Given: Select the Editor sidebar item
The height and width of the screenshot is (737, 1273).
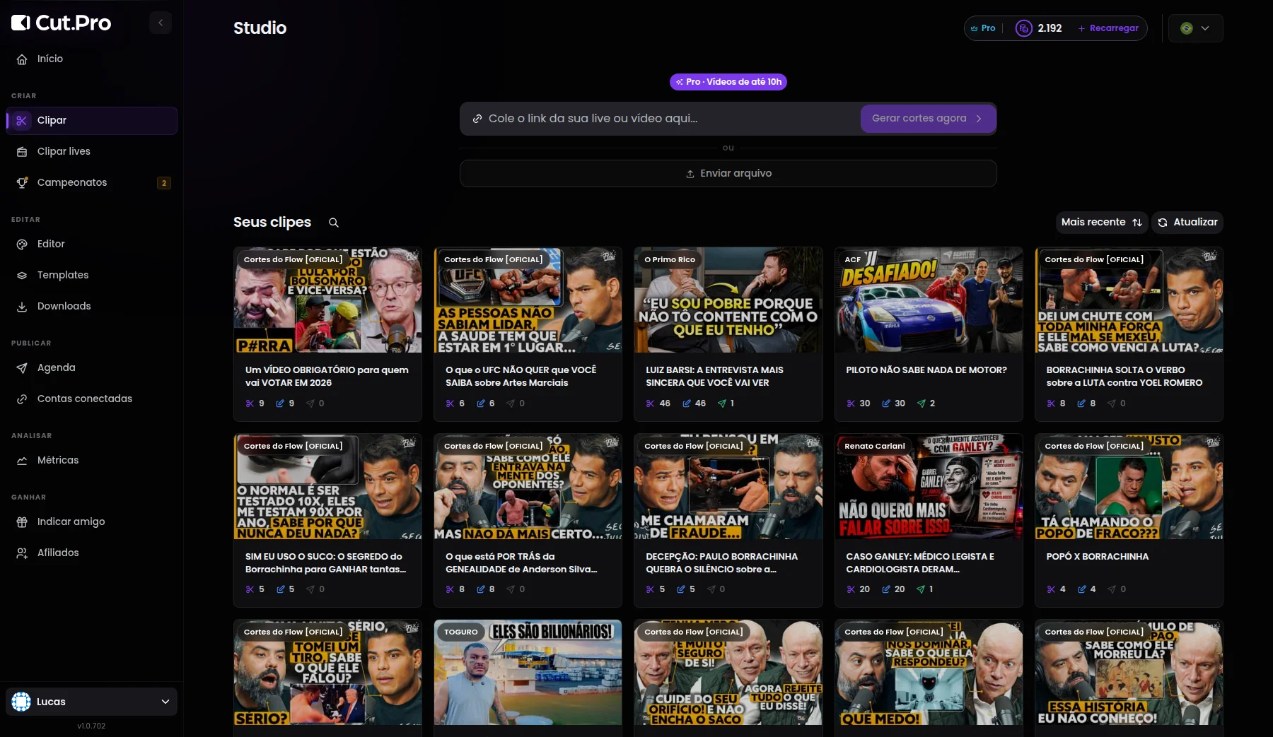Looking at the screenshot, I should click(x=91, y=244).
